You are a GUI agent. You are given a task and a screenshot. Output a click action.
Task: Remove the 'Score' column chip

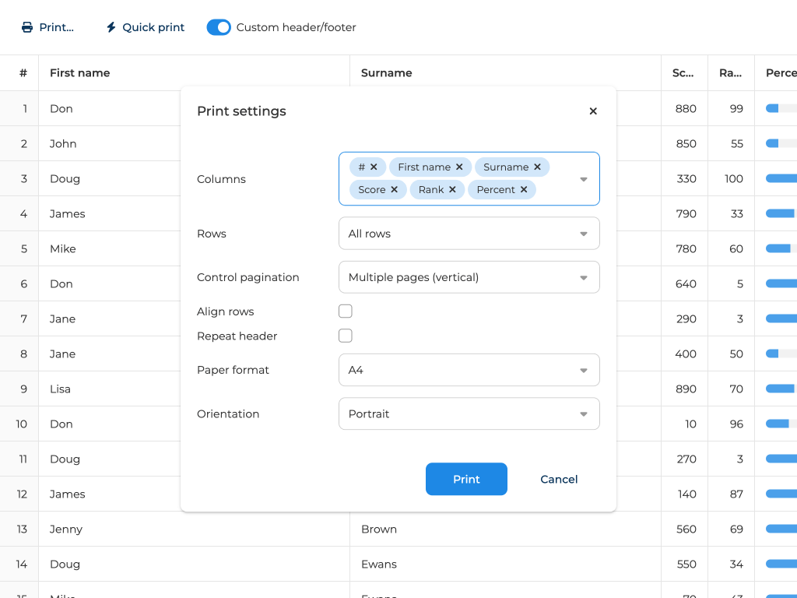(394, 190)
